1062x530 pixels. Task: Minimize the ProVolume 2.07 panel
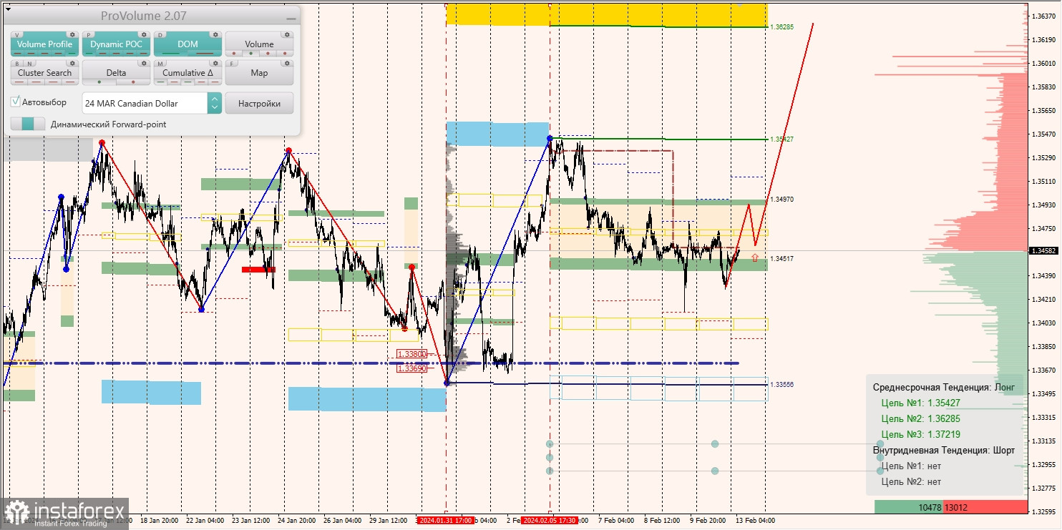tap(290, 17)
